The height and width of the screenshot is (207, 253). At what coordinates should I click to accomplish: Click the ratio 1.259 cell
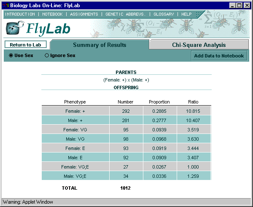[x=194, y=176]
